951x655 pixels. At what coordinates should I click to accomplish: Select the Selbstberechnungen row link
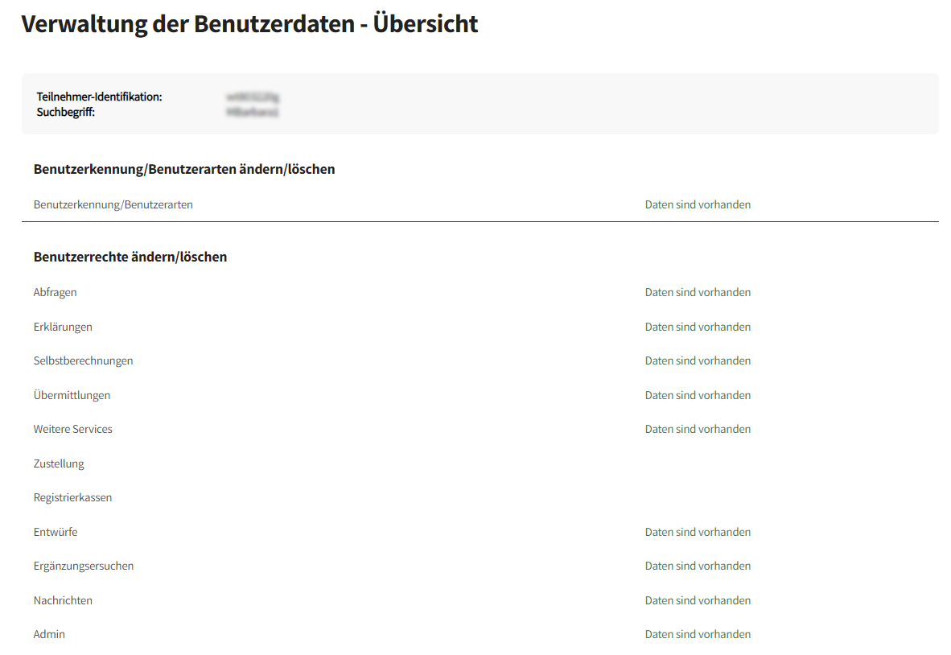pos(83,360)
